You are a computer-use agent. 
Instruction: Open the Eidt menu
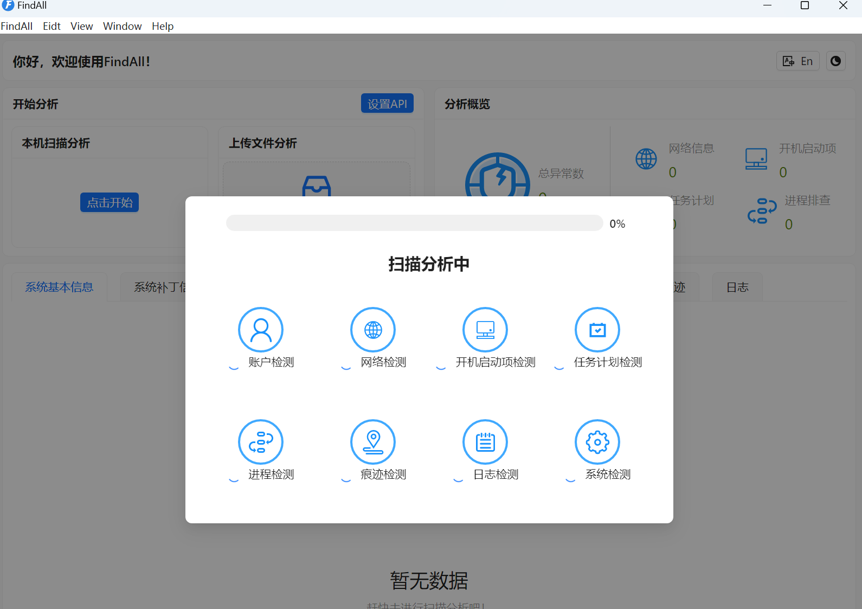point(52,26)
